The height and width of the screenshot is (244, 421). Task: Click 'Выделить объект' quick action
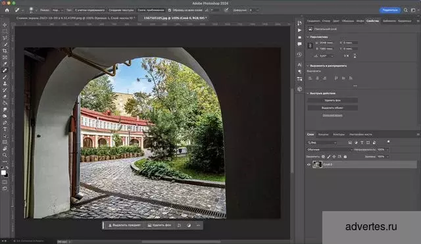[x=332, y=108]
